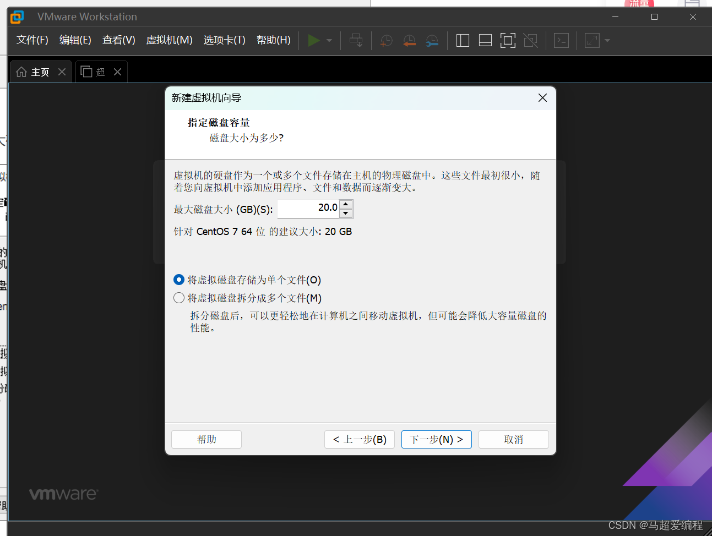
Task: Select 将虚拟磁盘拆分成多个文件(M) option
Action: 247,298
